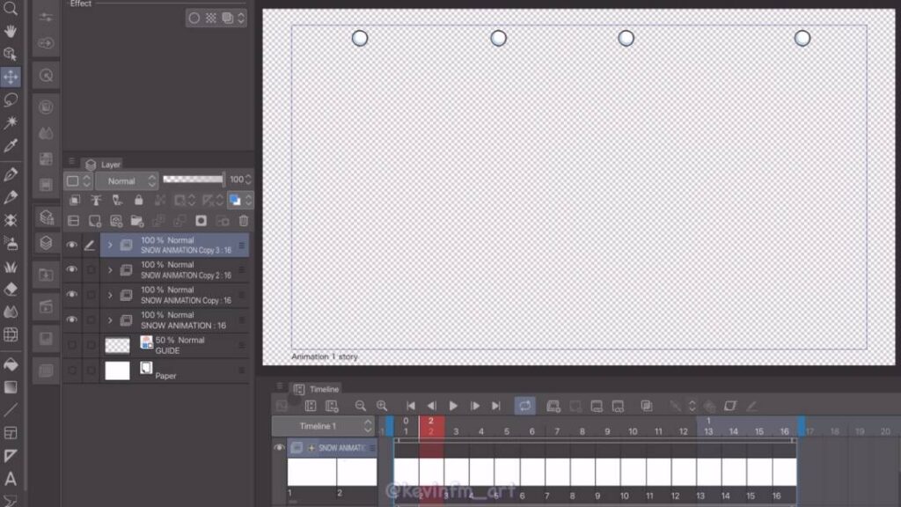901x507 pixels.
Task: Toggle loop playback in the timeline
Action: click(524, 406)
